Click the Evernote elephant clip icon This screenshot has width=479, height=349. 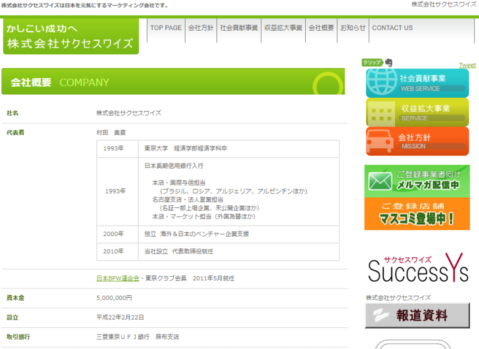tap(388, 62)
